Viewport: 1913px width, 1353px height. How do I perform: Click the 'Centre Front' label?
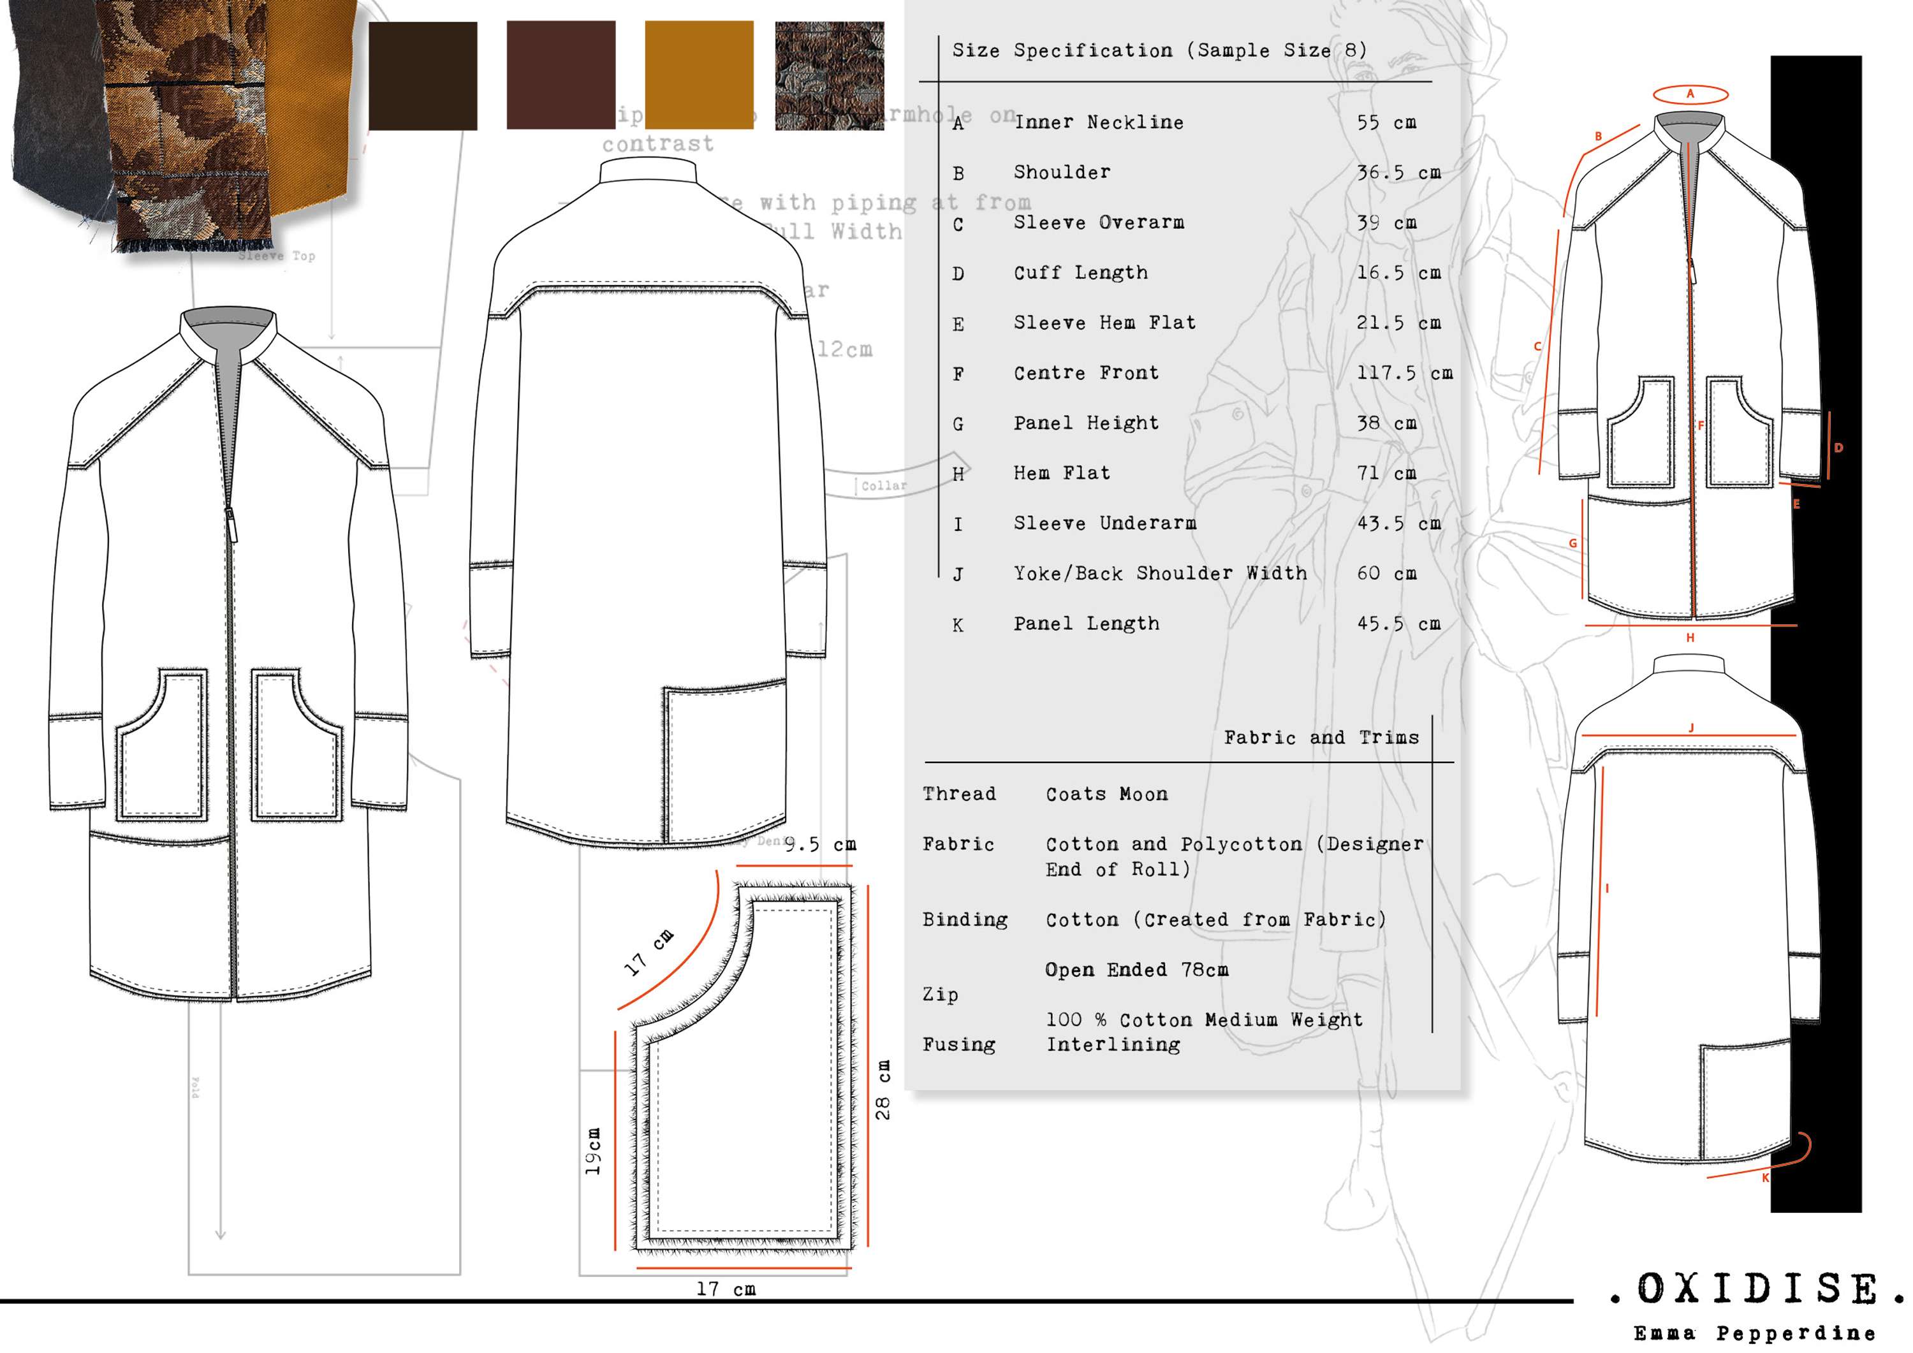(1086, 372)
